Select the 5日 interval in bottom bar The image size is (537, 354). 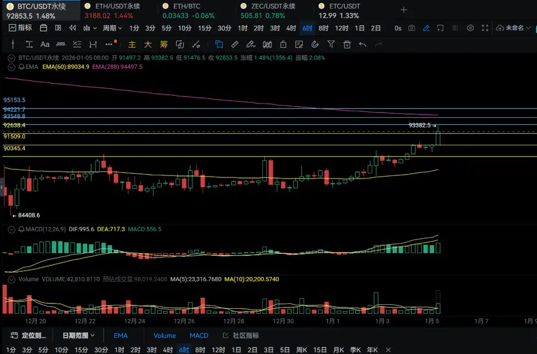pos(284,349)
